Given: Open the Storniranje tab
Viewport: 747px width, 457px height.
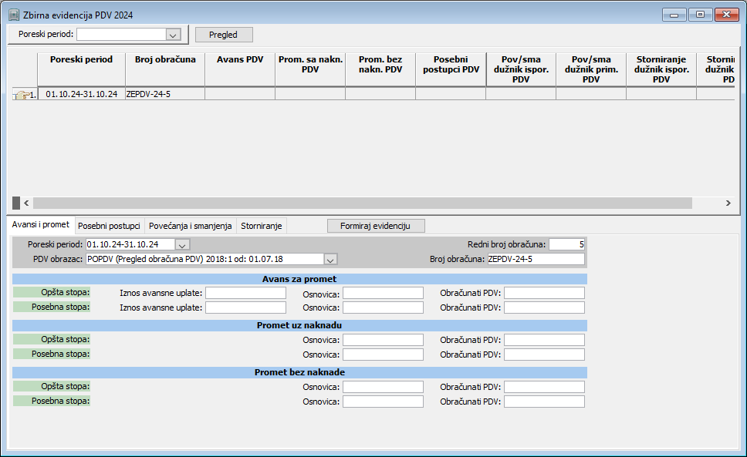Looking at the screenshot, I should pos(262,226).
